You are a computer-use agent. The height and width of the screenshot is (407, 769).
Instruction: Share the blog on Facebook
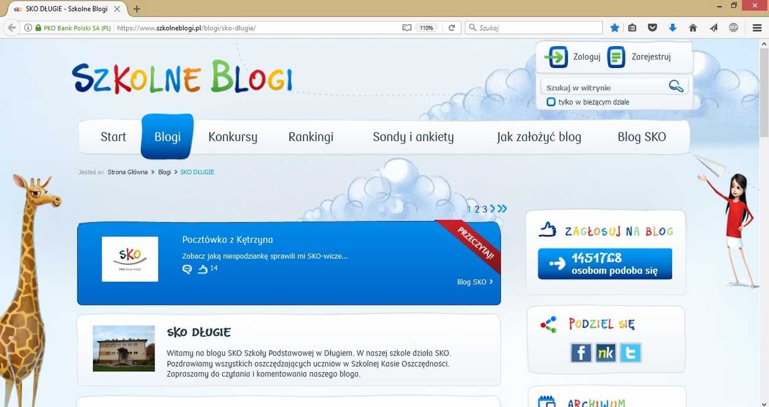click(581, 353)
